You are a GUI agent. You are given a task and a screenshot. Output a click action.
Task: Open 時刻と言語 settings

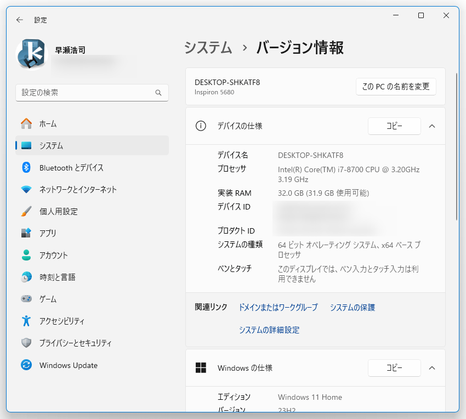tap(92, 277)
